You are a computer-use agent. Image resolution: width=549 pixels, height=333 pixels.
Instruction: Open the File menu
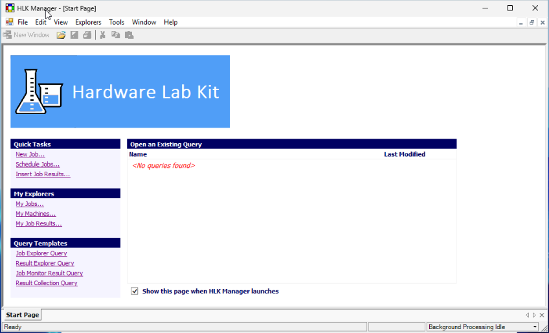23,22
